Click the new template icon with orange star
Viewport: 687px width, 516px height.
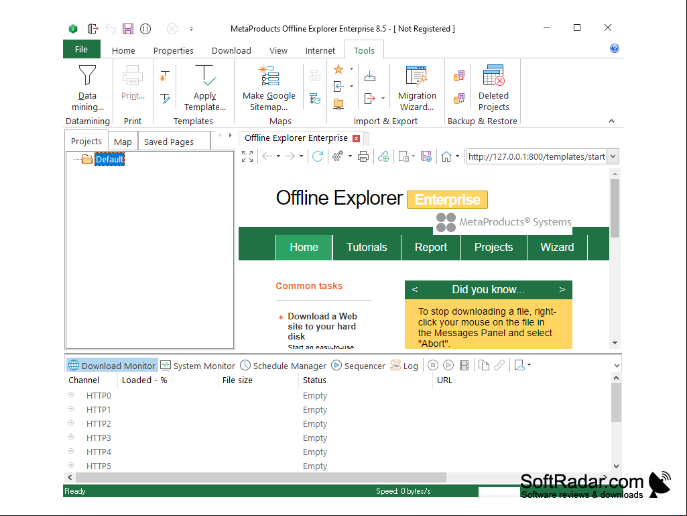tap(164, 76)
